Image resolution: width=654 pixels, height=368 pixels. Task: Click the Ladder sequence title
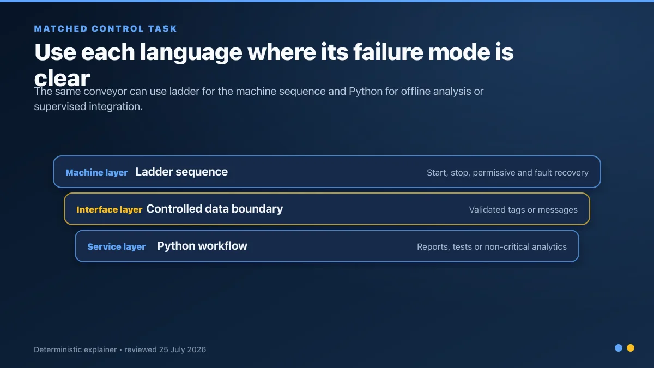coord(181,172)
